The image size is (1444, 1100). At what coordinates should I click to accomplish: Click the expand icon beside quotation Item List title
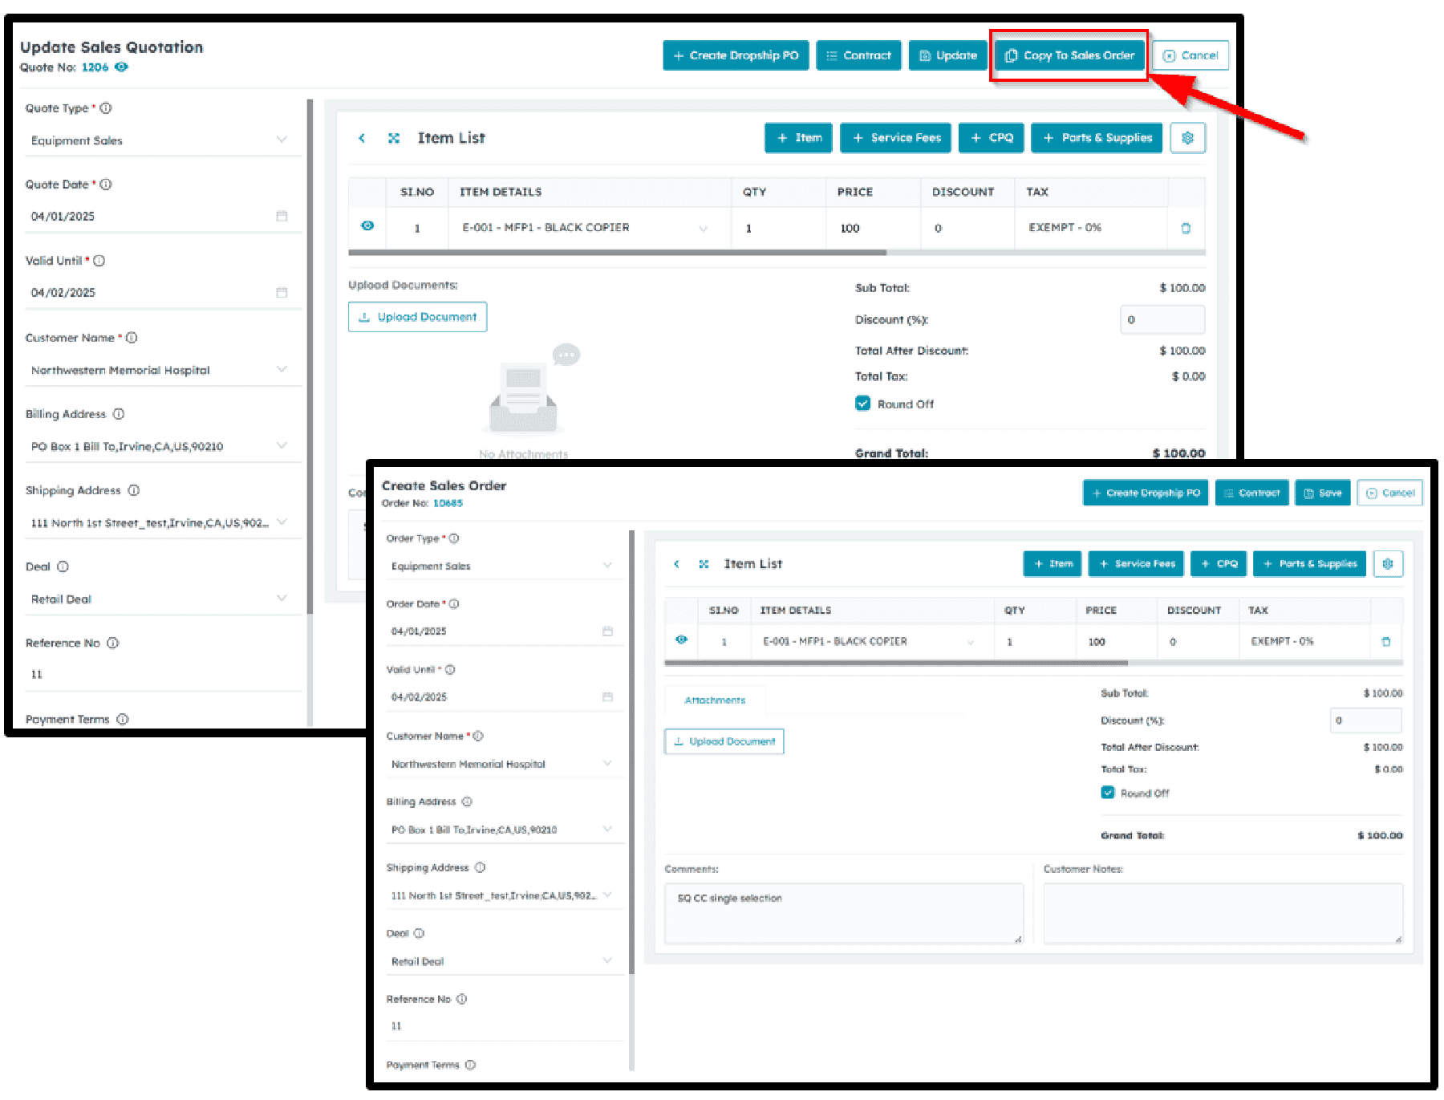point(393,138)
